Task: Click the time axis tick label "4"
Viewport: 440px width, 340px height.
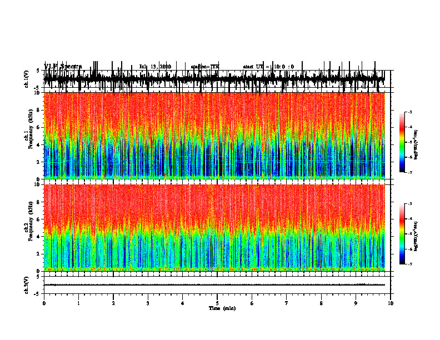Action: click(x=183, y=303)
